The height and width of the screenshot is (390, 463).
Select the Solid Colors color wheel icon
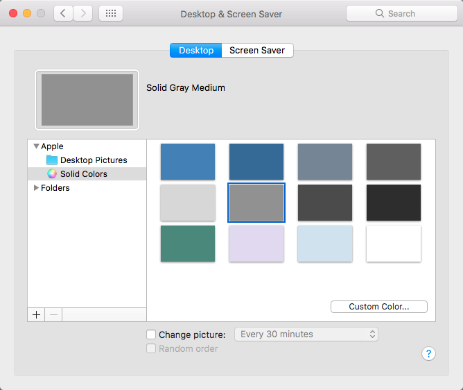click(x=52, y=174)
